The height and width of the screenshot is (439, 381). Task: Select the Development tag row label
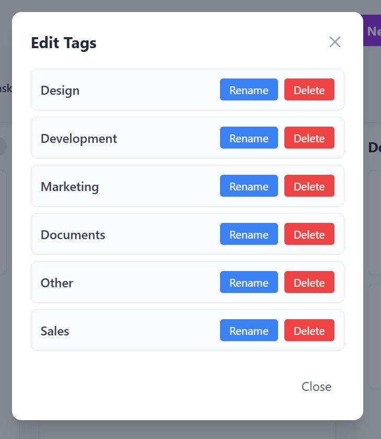click(79, 138)
